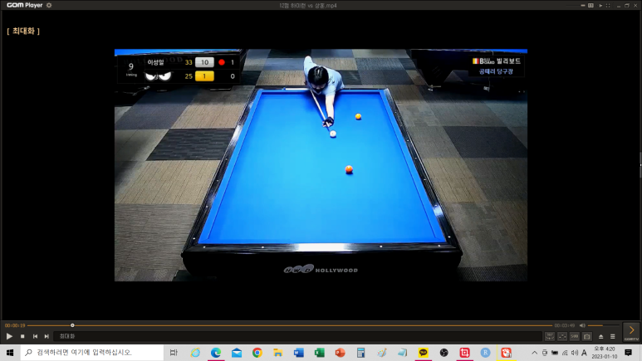Image resolution: width=642 pixels, height=361 pixels.
Task: Mute the audio via speaker icon
Action: click(582, 325)
